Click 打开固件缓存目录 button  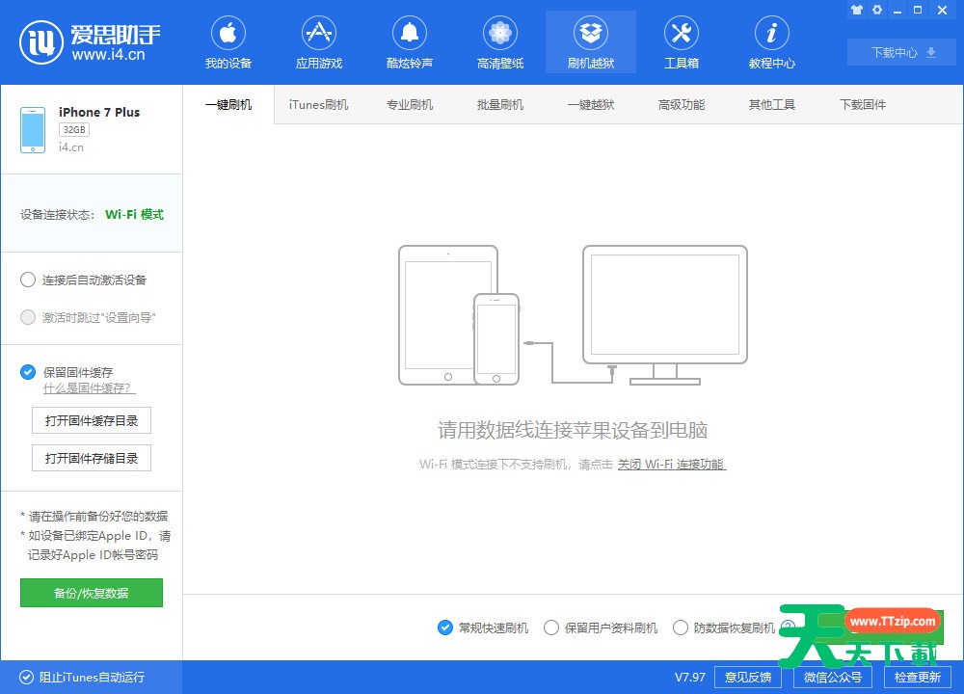(x=92, y=420)
